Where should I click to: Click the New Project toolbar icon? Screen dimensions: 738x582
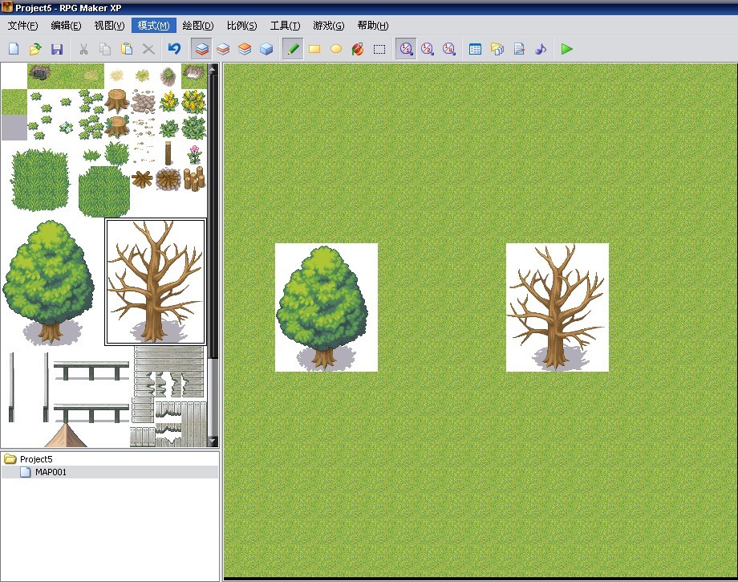coord(14,49)
